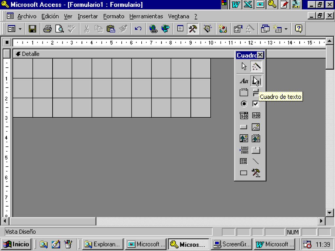Viewport: 335px width, 251px height.
Task: Open Print Preview from toolbar
Action: pyautogui.click(x=60, y=29)
